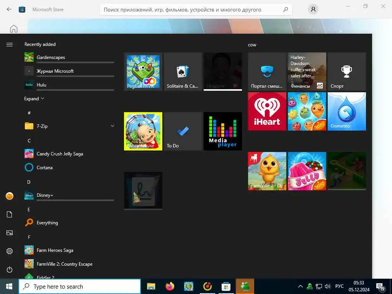Open Disney+ from the app list
Viewport: 392px width, 294px height.
click(x=69, y=195)
